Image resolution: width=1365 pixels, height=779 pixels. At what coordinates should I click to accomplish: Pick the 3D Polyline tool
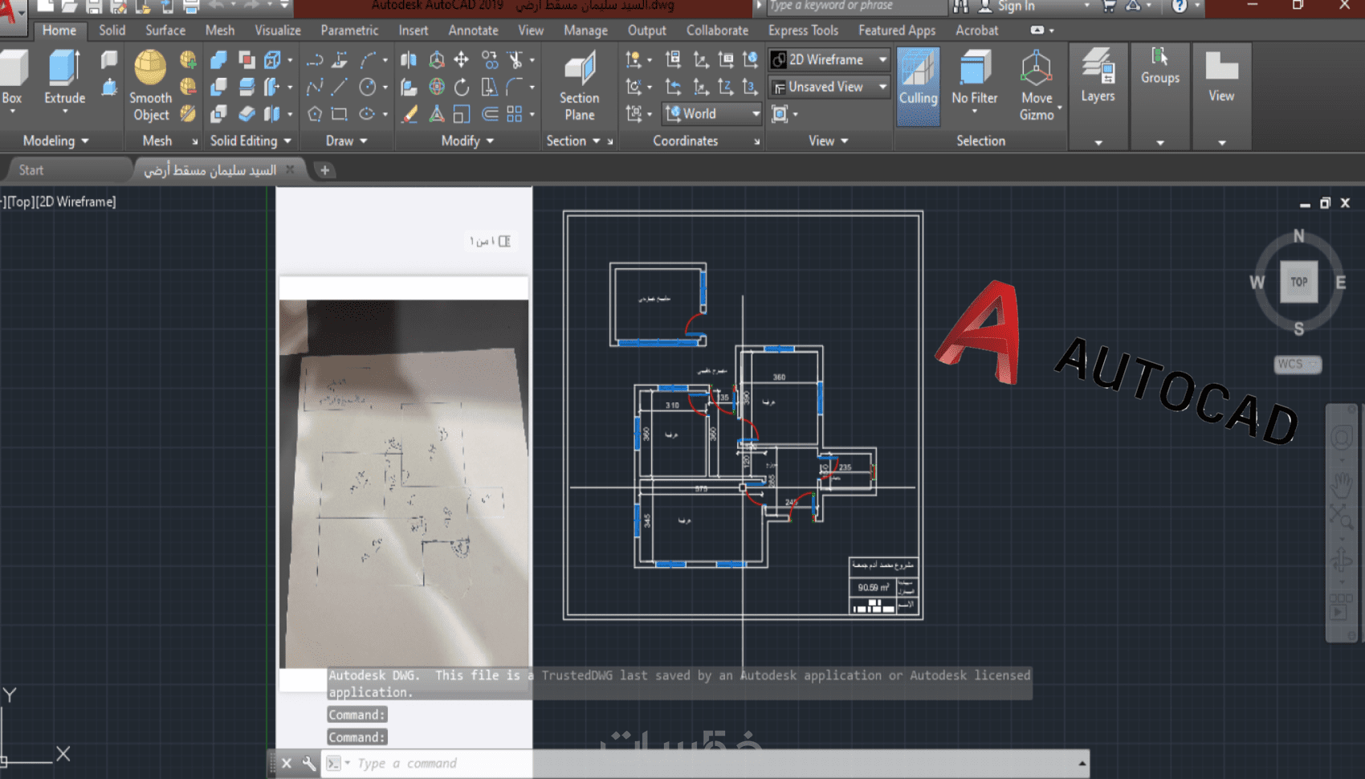(x=340, y=59)
